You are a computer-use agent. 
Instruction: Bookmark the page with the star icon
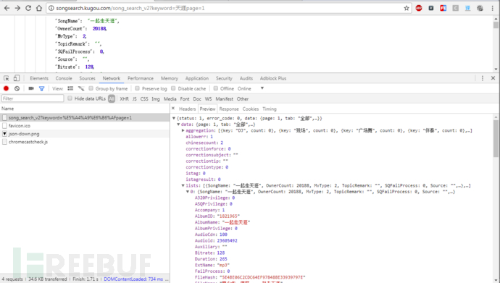coord(407,8)
